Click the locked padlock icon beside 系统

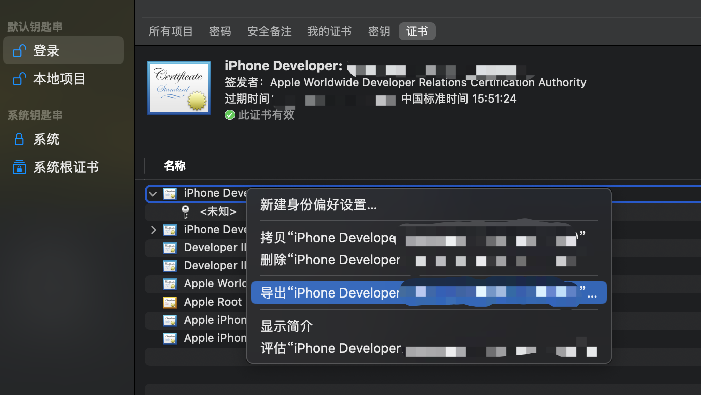click(19, 139)
